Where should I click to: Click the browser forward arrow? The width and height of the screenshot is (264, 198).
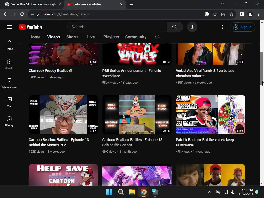click(x=14, y=14)
